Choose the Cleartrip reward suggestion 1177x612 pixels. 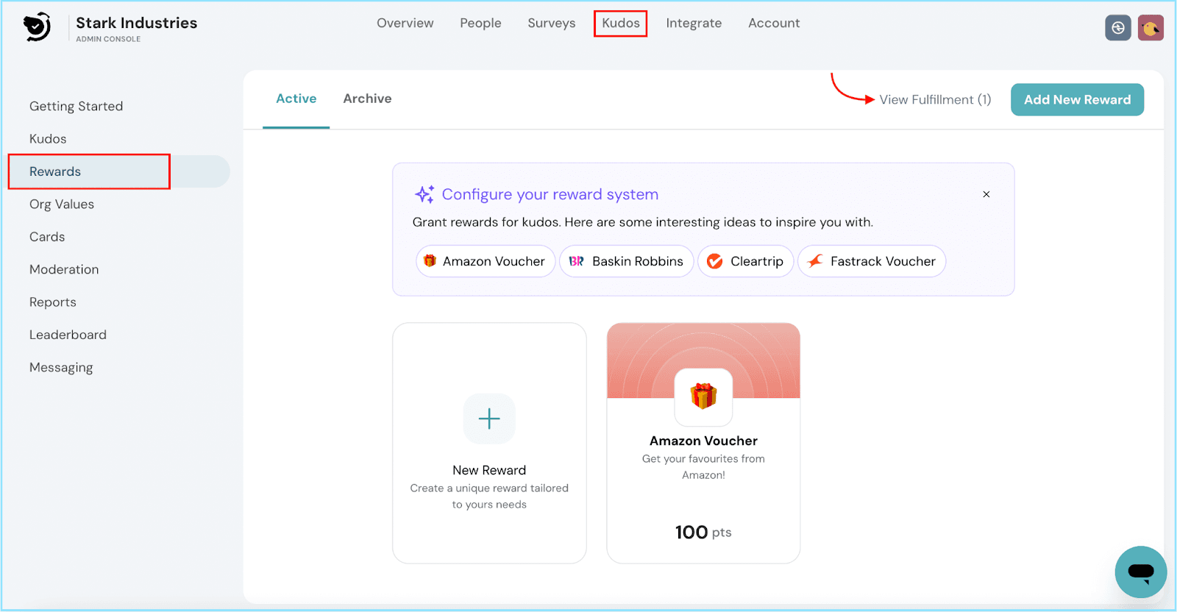pos(746,261)
